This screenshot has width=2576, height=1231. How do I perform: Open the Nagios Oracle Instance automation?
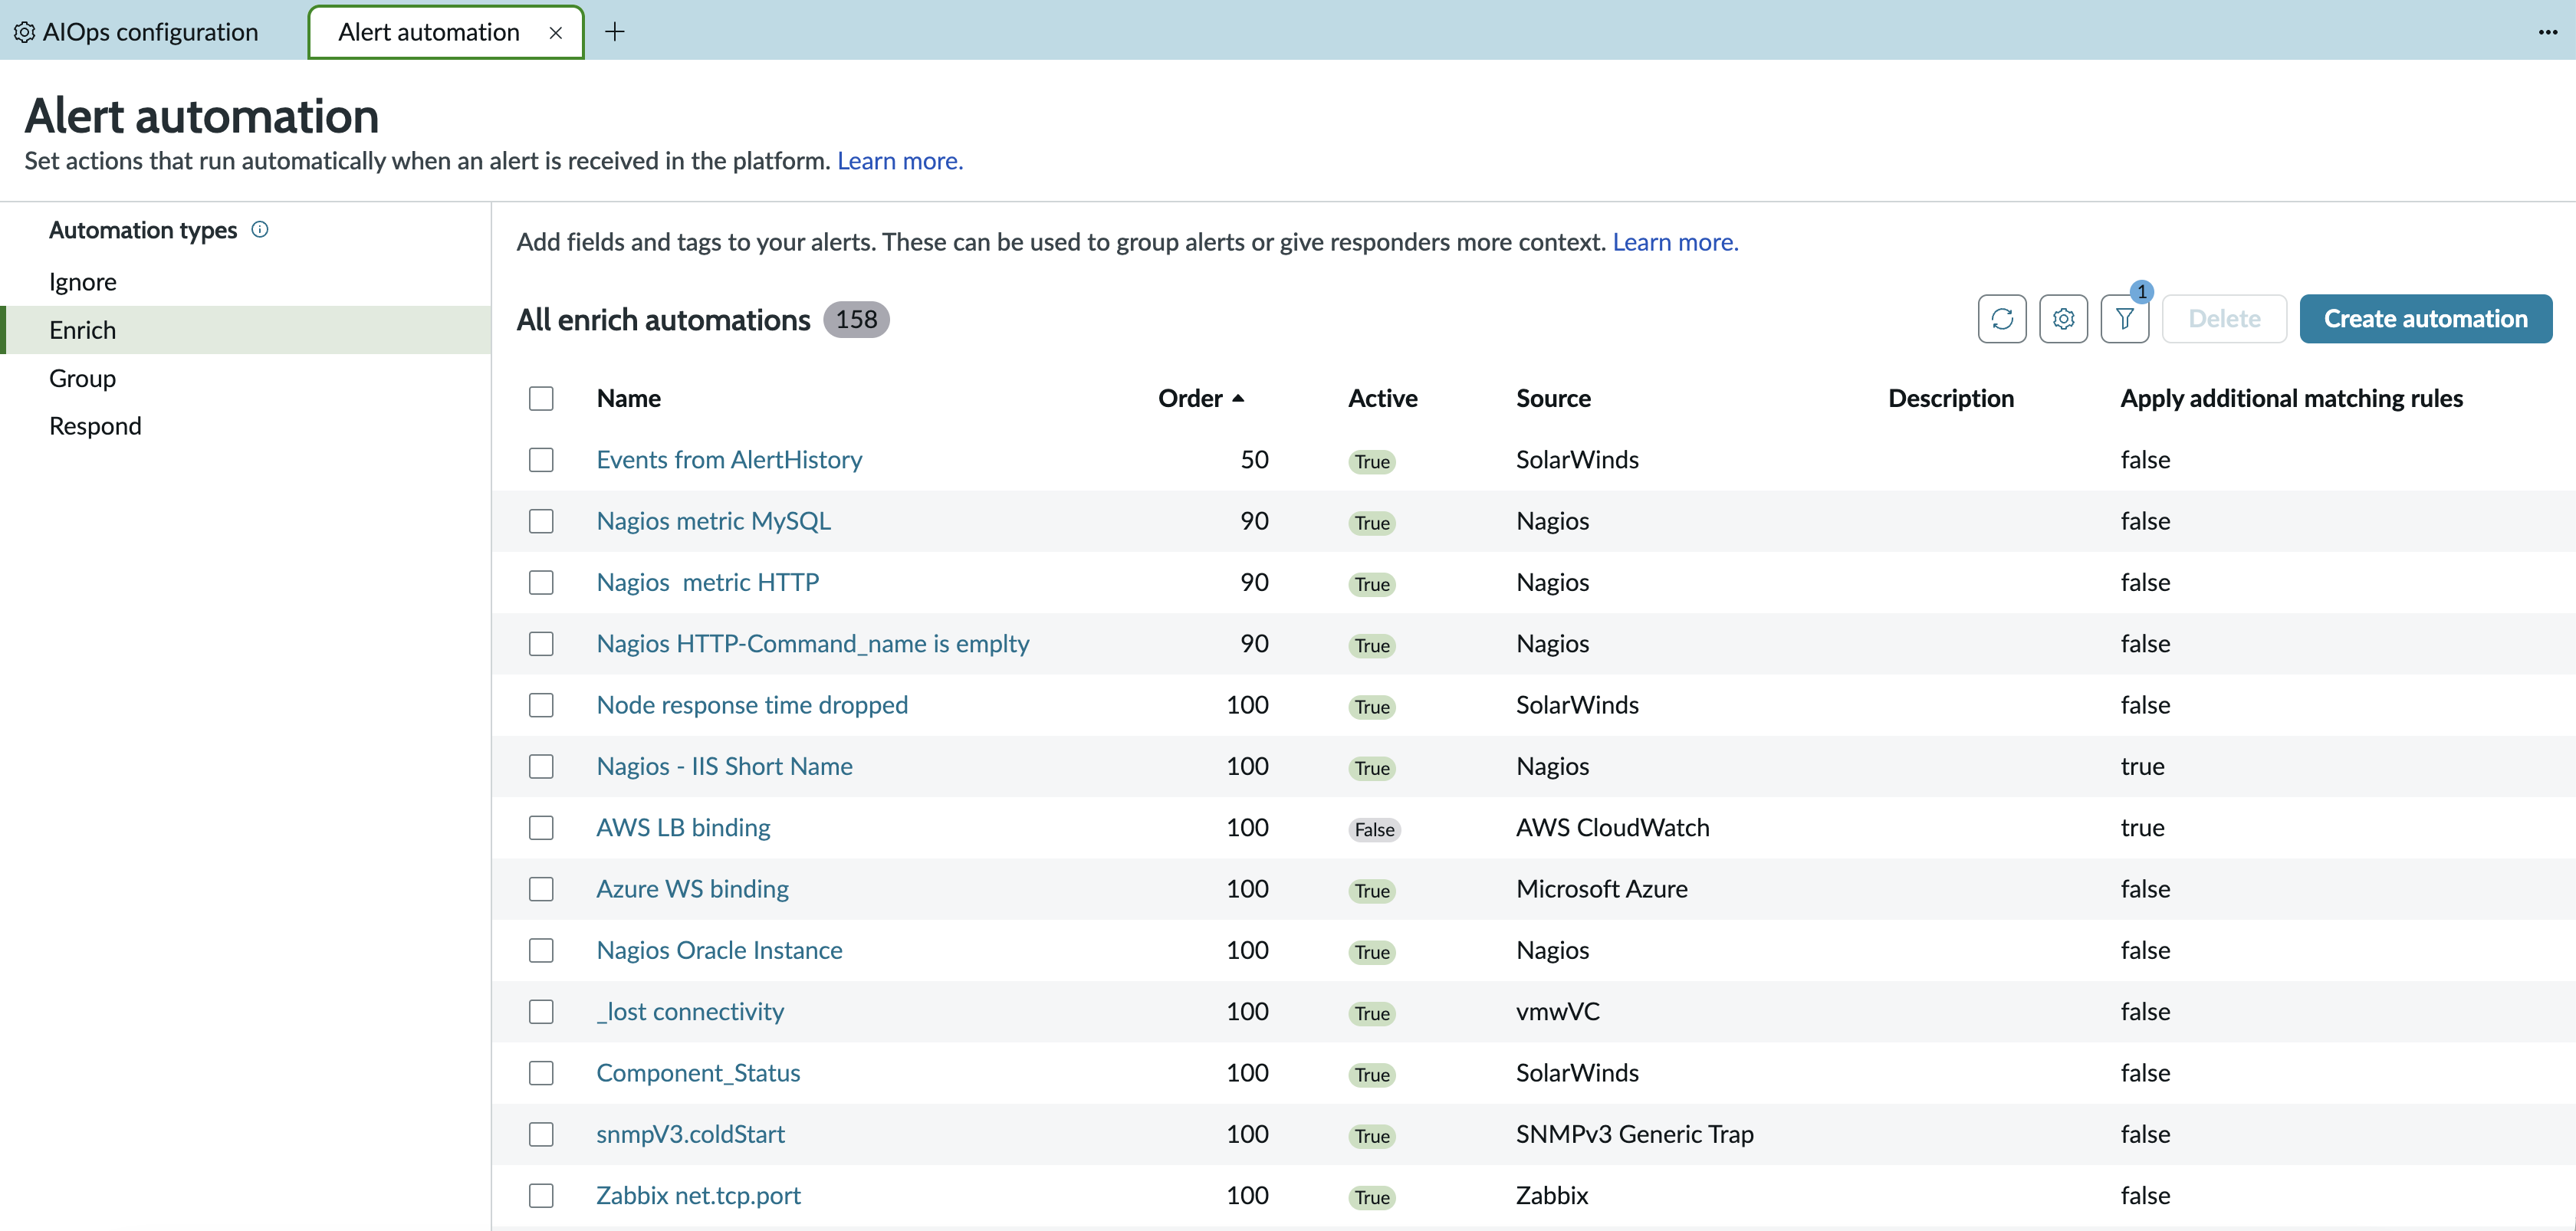point(719,950)
